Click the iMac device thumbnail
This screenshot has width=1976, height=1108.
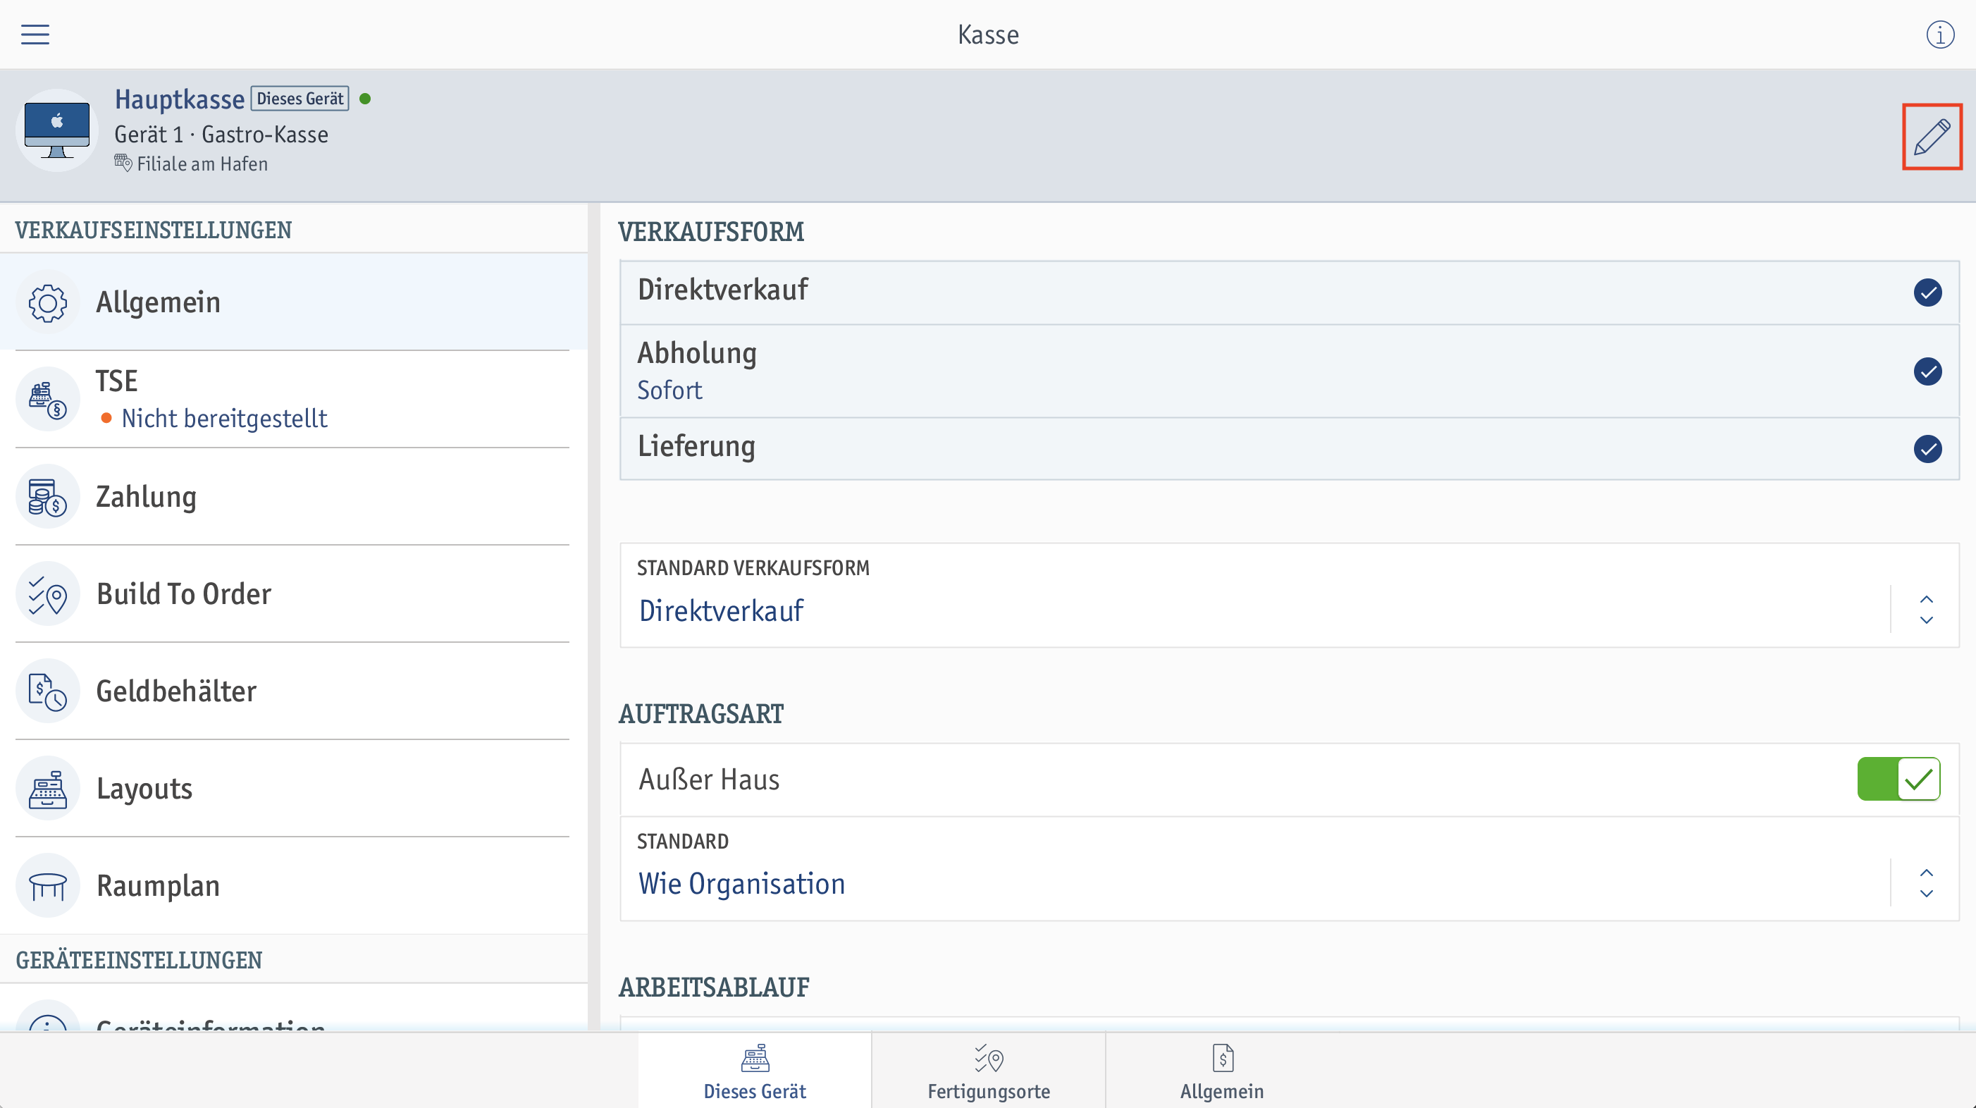pos(57,130)
